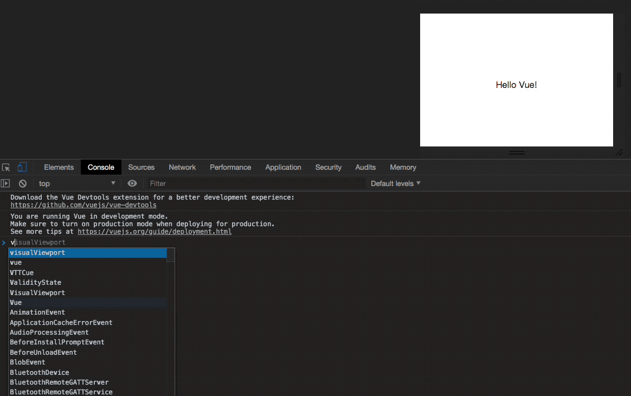Switch to the Network tab

[182, 167]
